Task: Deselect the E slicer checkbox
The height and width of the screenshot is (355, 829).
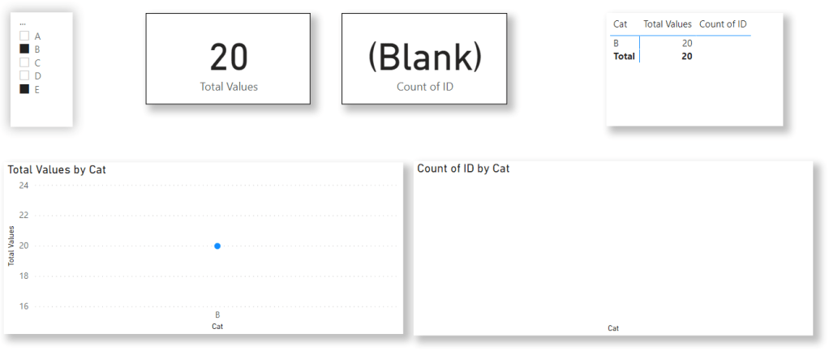Action: click(24, 89)
